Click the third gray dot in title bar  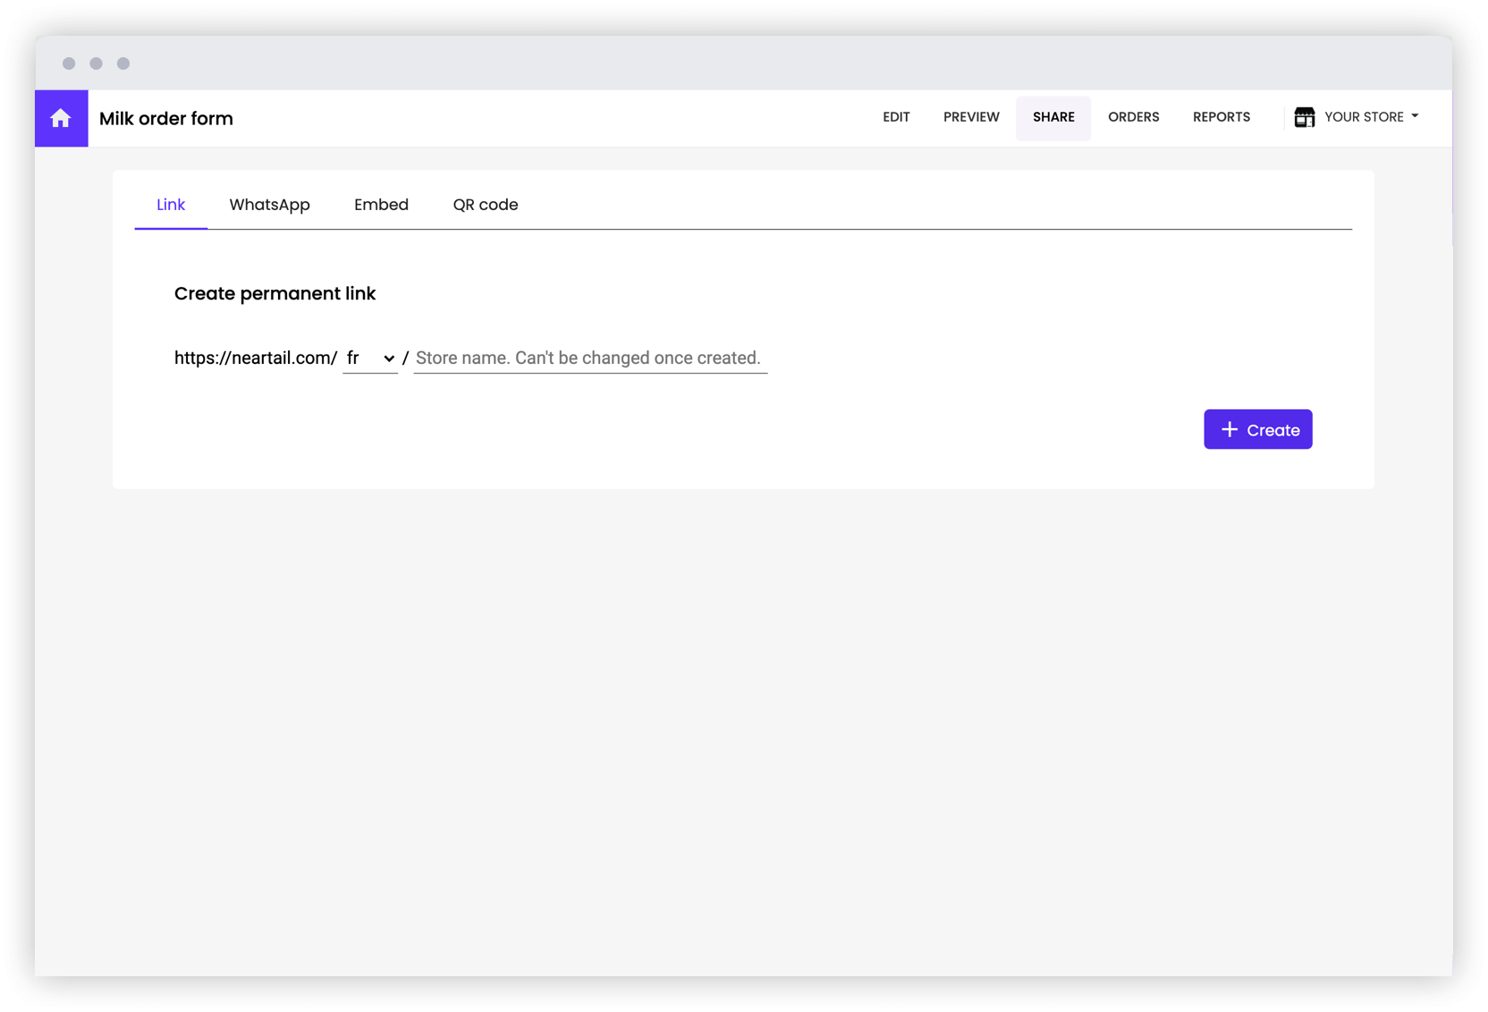coord(123,63)
